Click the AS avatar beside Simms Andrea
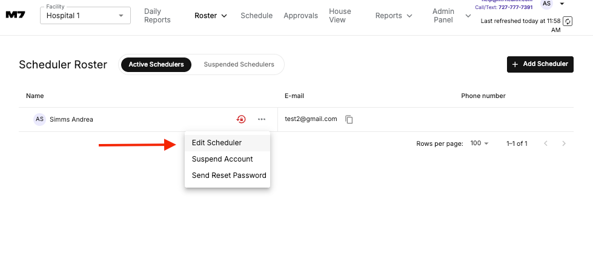Image resolution: width=593 pixels, height=256 pixels. [39, 119]
